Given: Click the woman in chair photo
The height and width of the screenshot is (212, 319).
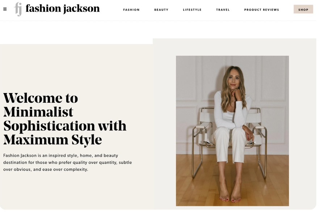Looking at the screenshot, I should click(x=232, y=131).
